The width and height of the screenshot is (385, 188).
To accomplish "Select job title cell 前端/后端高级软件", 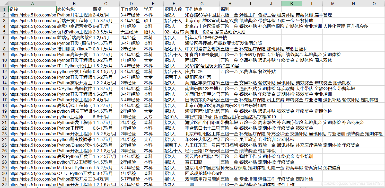I will pos(74,38).
